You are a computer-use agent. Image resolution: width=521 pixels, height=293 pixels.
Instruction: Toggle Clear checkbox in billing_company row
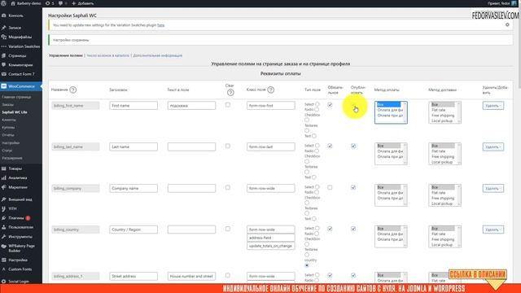pos(228,187)
